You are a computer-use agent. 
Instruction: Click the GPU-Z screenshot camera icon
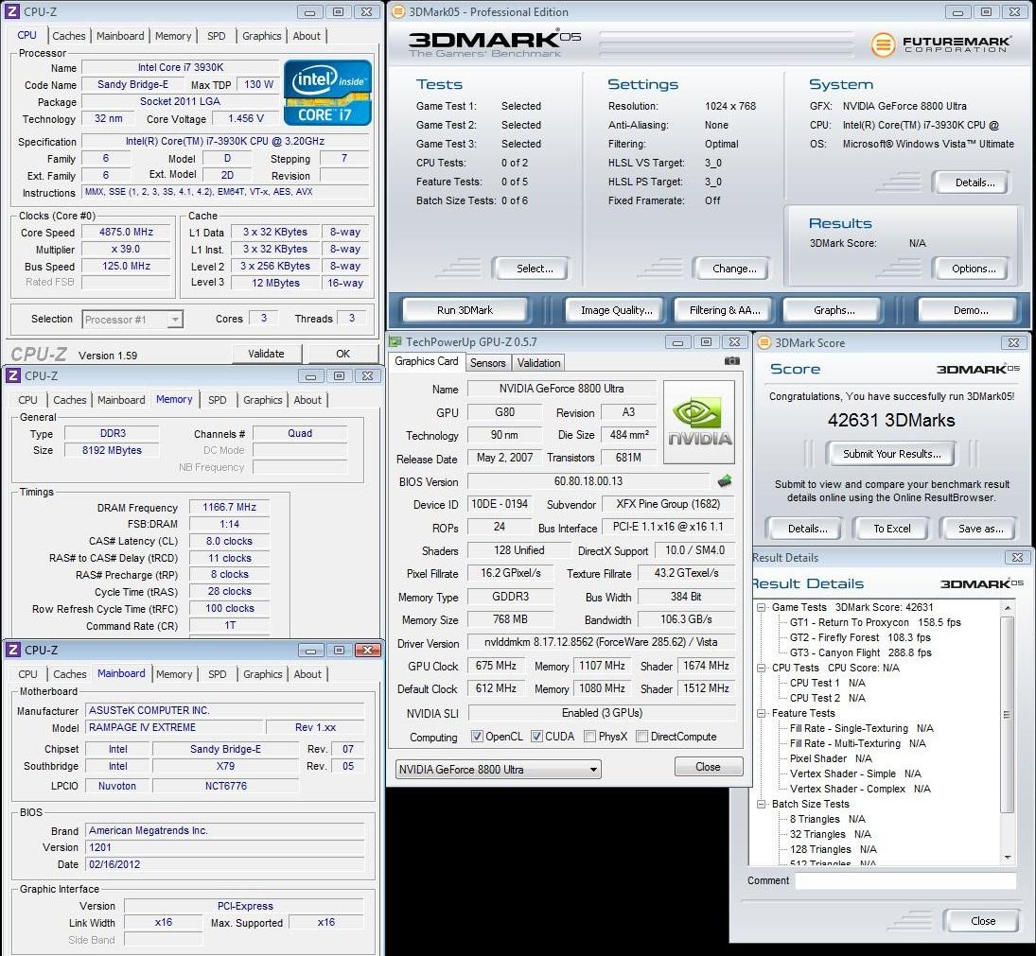coord(731,361)
